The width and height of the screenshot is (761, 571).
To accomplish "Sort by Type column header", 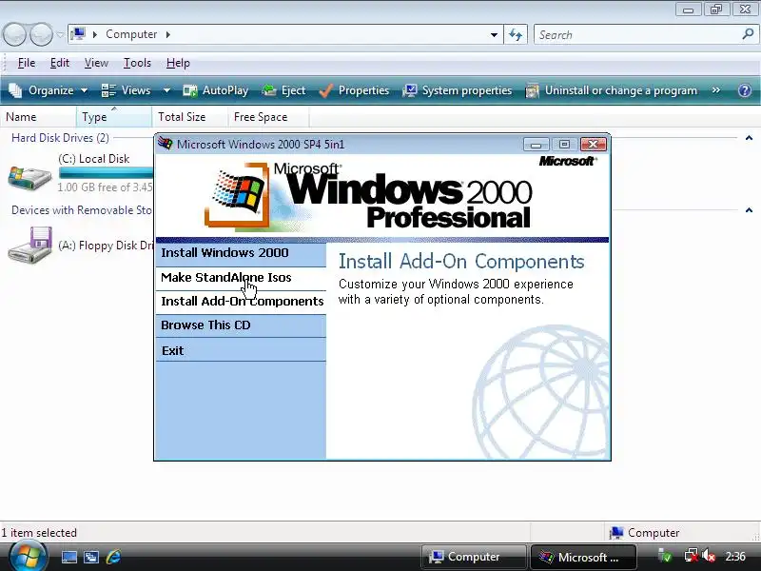I will [113, 117].
